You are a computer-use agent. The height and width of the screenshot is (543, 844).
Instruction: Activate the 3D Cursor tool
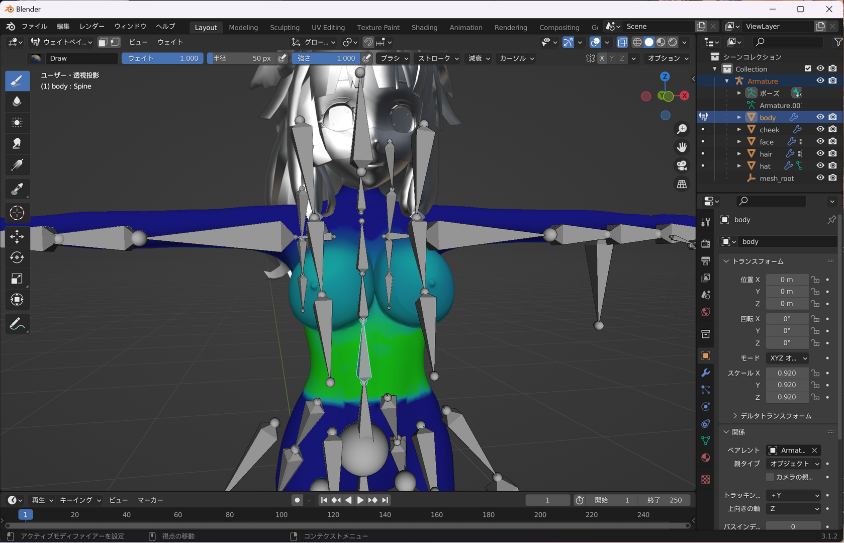coord(17,213)
